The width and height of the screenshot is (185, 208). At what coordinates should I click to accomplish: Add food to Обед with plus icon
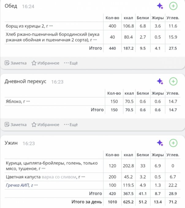pos(173,6)
